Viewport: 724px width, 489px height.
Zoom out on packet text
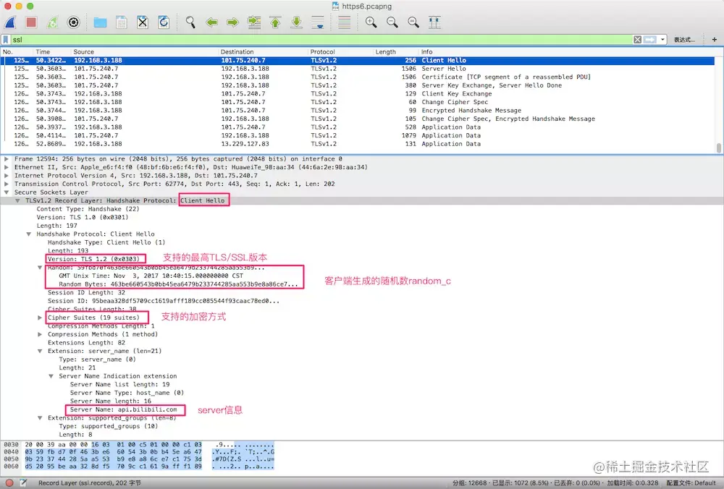[x=392, y=22]
